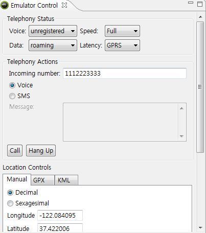The width and height of the screenshot is (206, 233).
Task: Click the Emulator Control view icon
Action: [x=5, y=5]
